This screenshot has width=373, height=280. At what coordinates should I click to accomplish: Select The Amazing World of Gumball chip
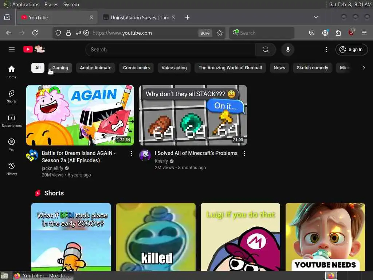[230, 68]
